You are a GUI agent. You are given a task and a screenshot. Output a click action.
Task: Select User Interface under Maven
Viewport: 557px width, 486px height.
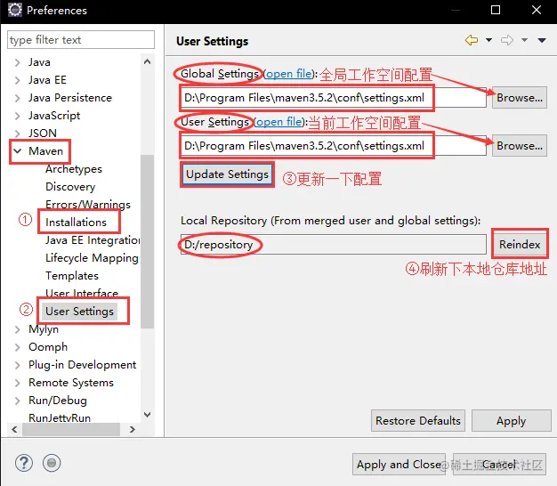[82, 294]
